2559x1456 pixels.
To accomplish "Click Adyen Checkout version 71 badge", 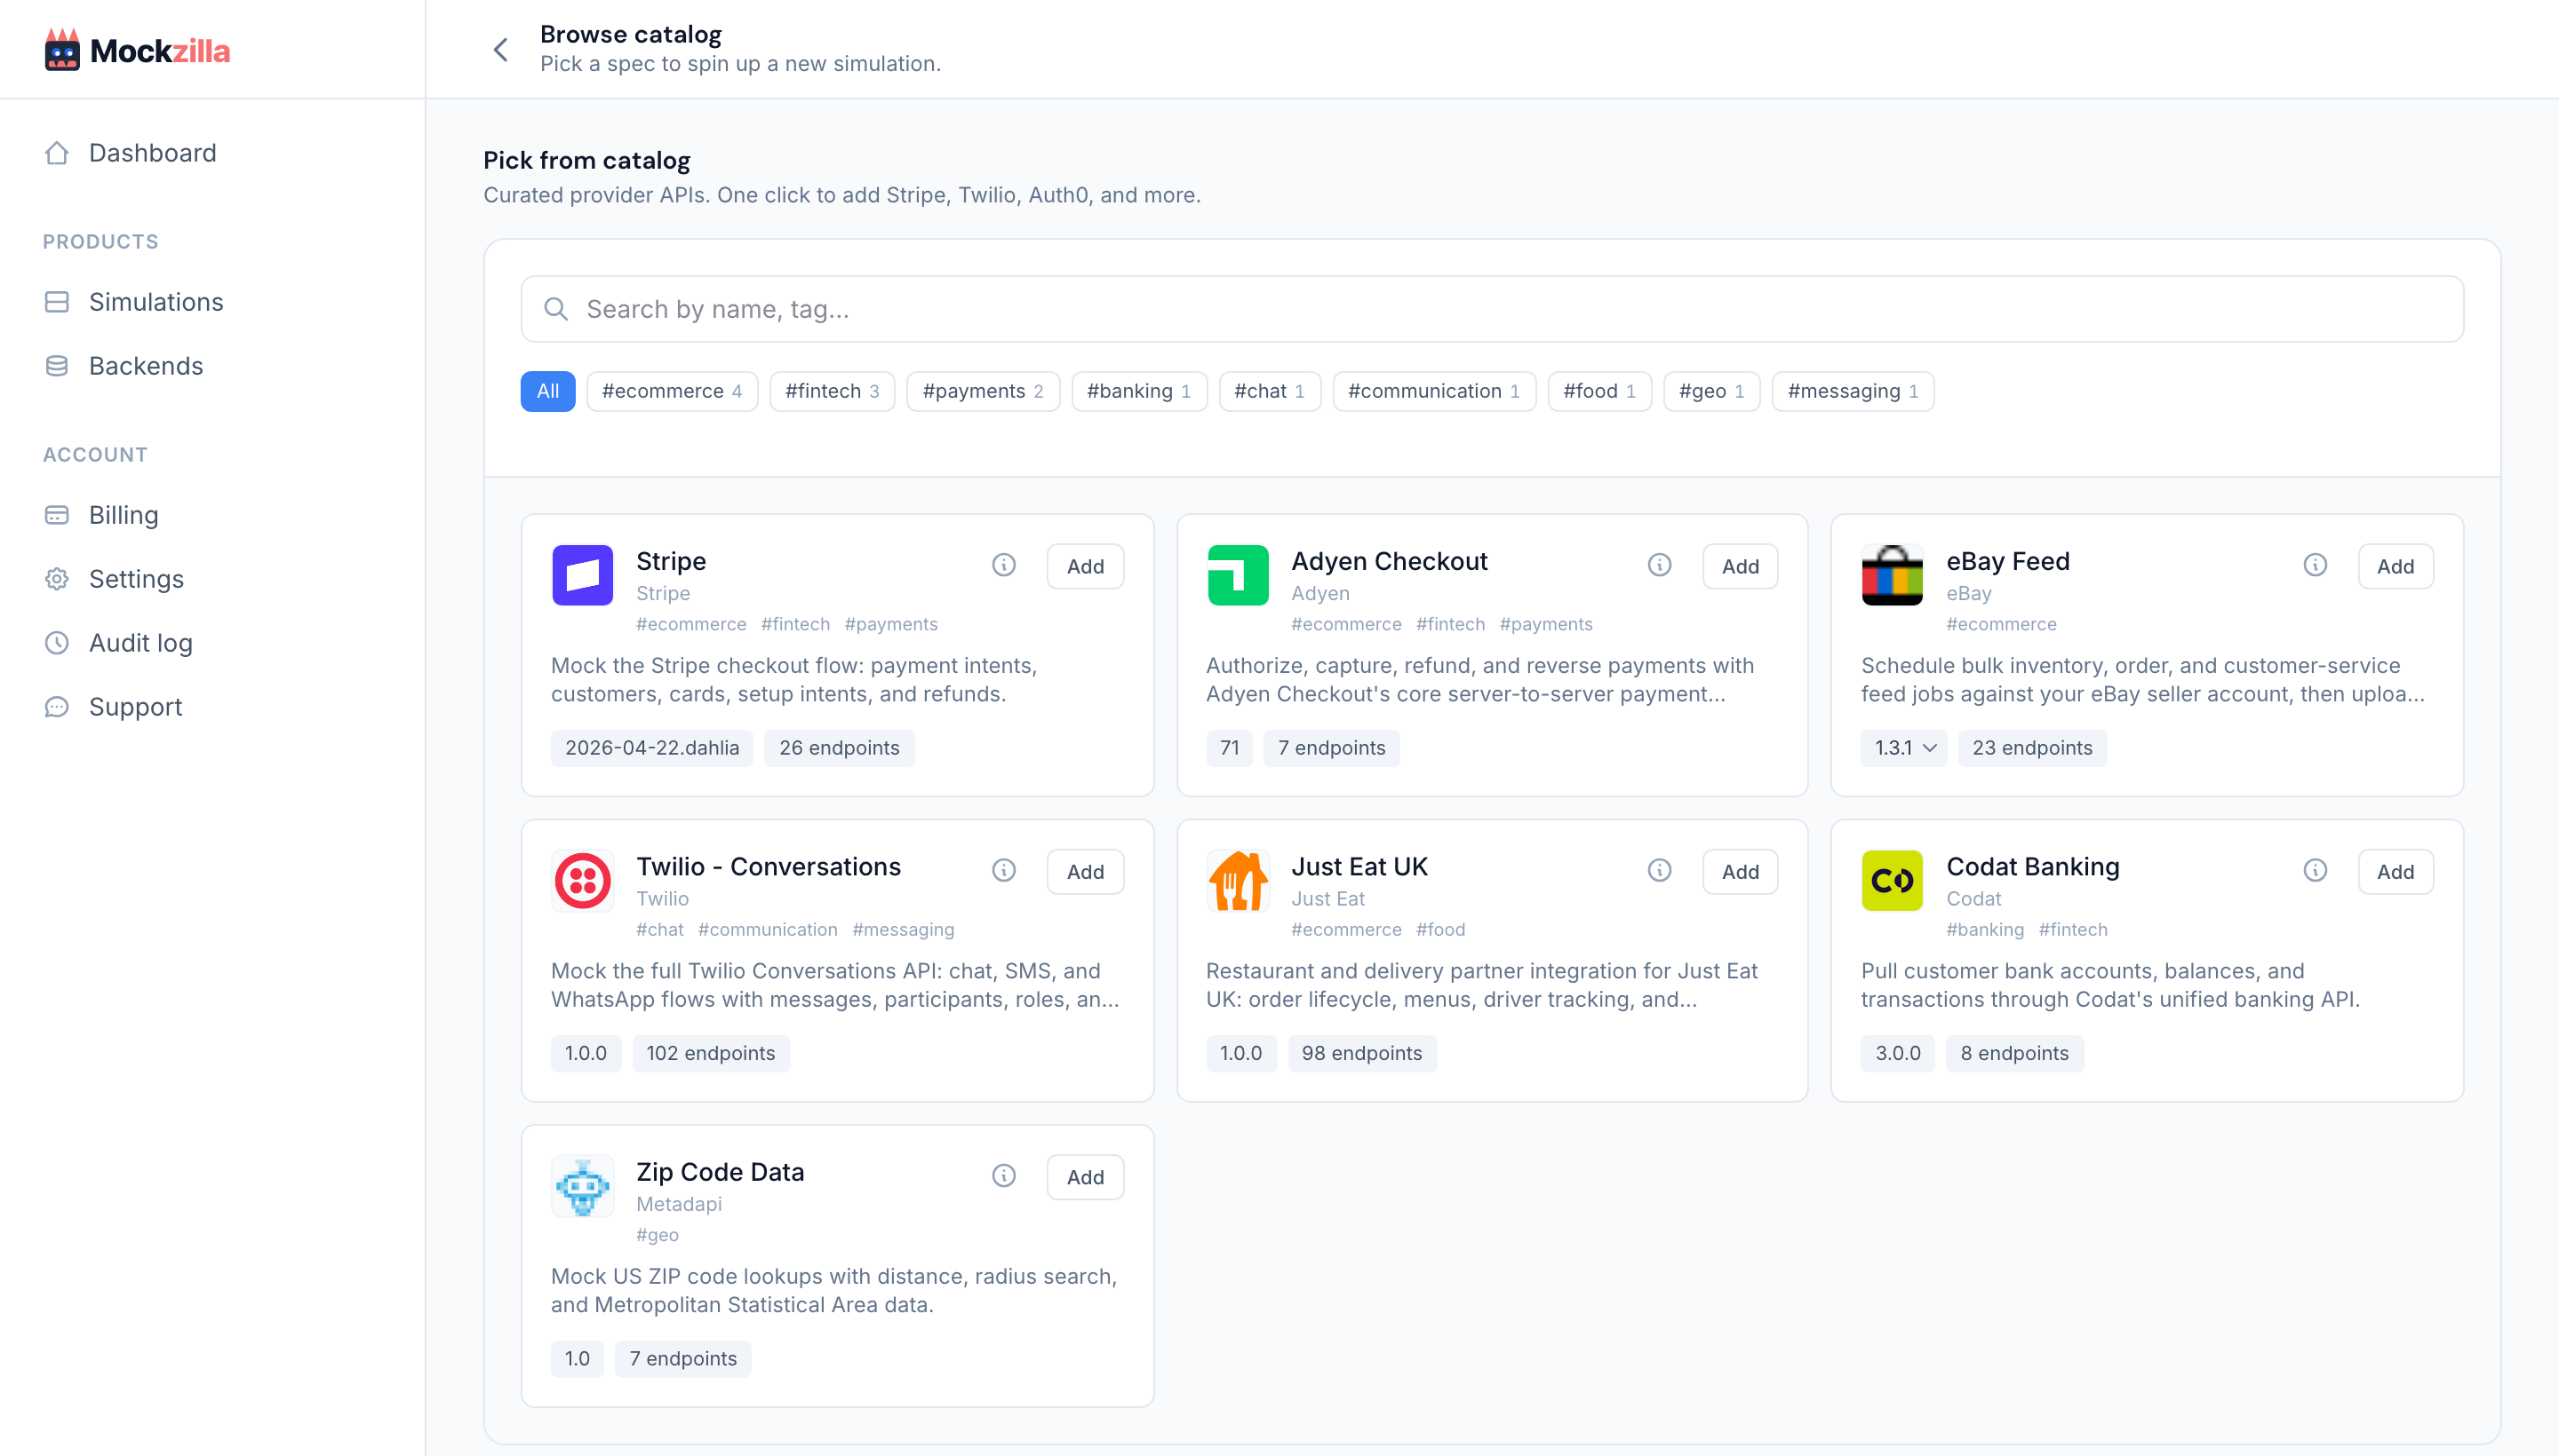I will [1229, 748].
